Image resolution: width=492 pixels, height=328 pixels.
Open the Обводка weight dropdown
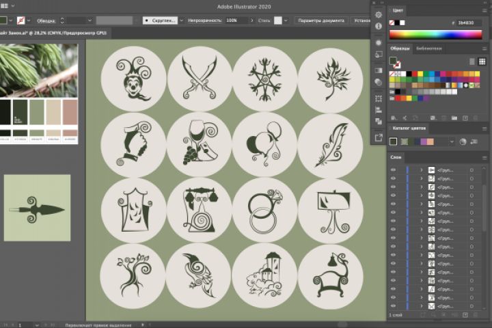pyautogui.click(x=90, y=20)
